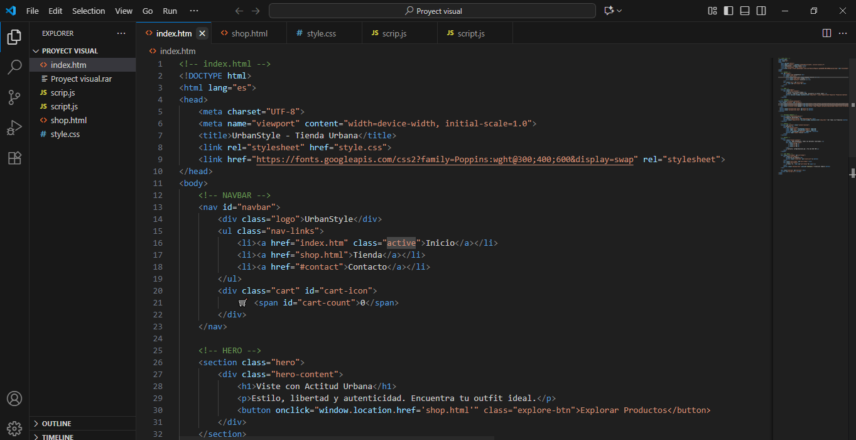
Task: Click the minimap code overview
Action: pos(810,113)
